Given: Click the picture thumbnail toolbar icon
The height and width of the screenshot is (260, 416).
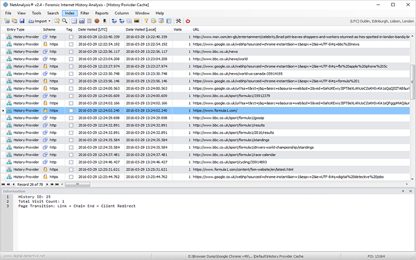Looking at the screenshot, I should [137, 21].
